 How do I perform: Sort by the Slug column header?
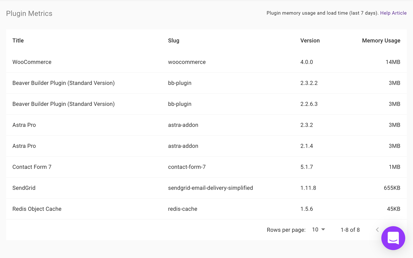point(174,41)
